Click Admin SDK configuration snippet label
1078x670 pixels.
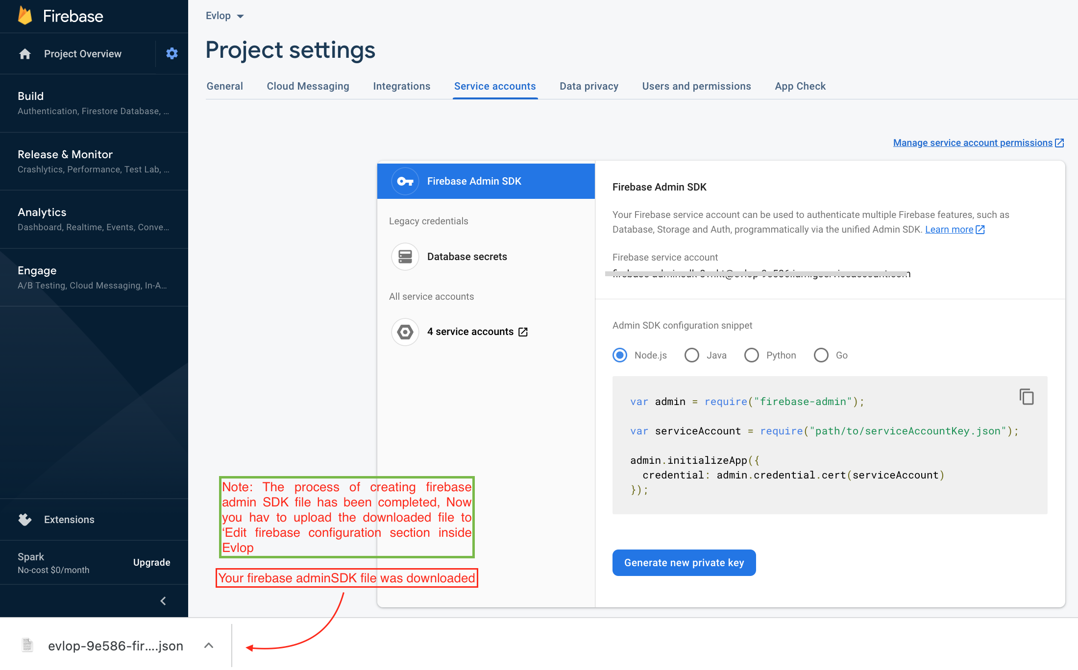(x=682, y=325)
